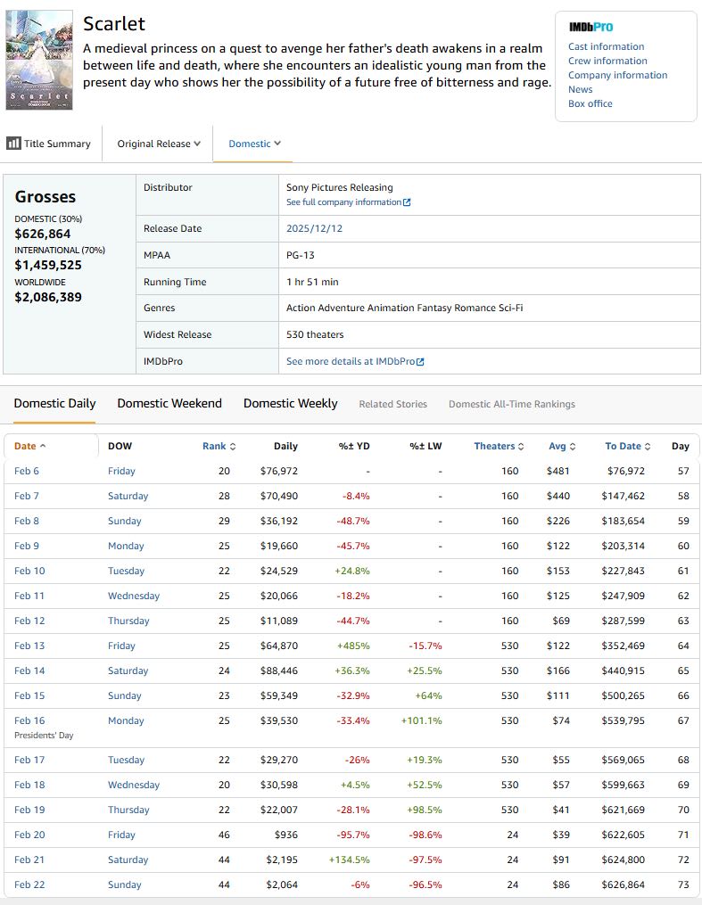Sort by Avg column sort arrows
The image size is (702, 905).
coord(573,447)
